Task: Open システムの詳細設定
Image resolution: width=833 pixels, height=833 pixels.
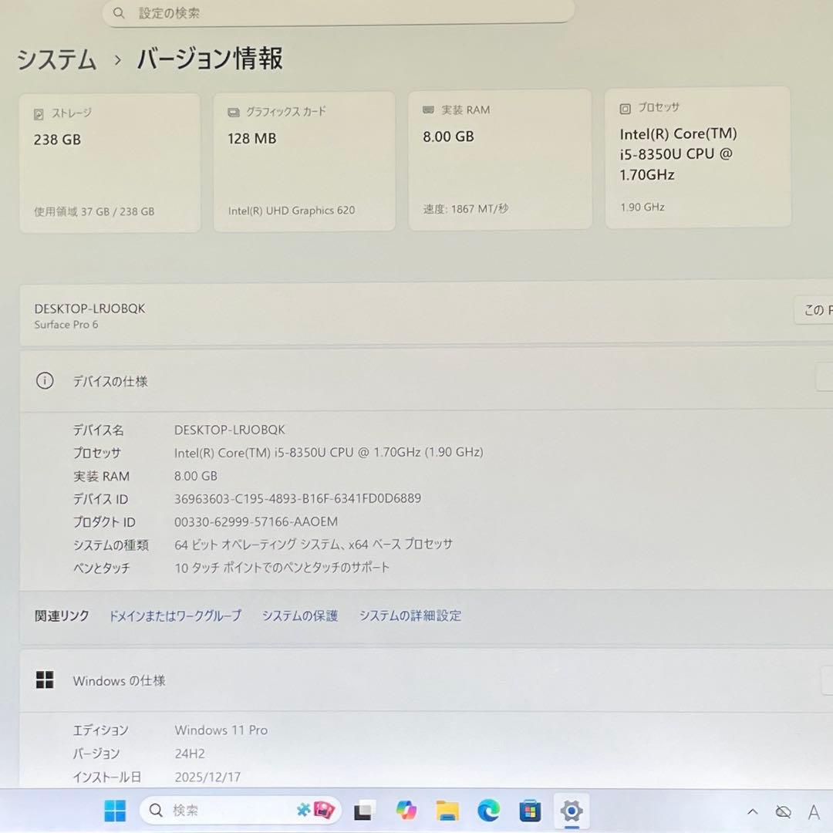Action: [x=410, y=615]
